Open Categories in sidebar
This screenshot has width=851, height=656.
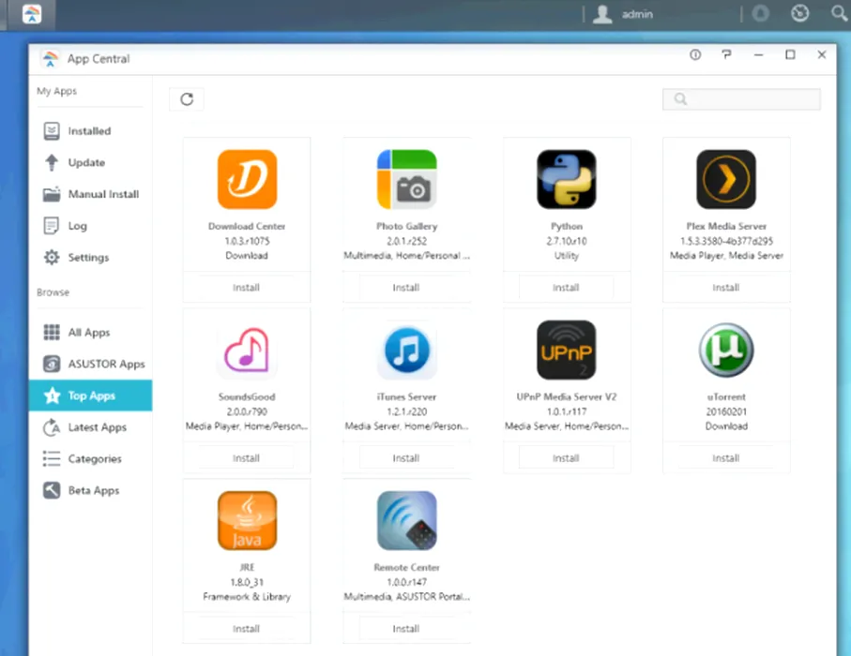90,458
